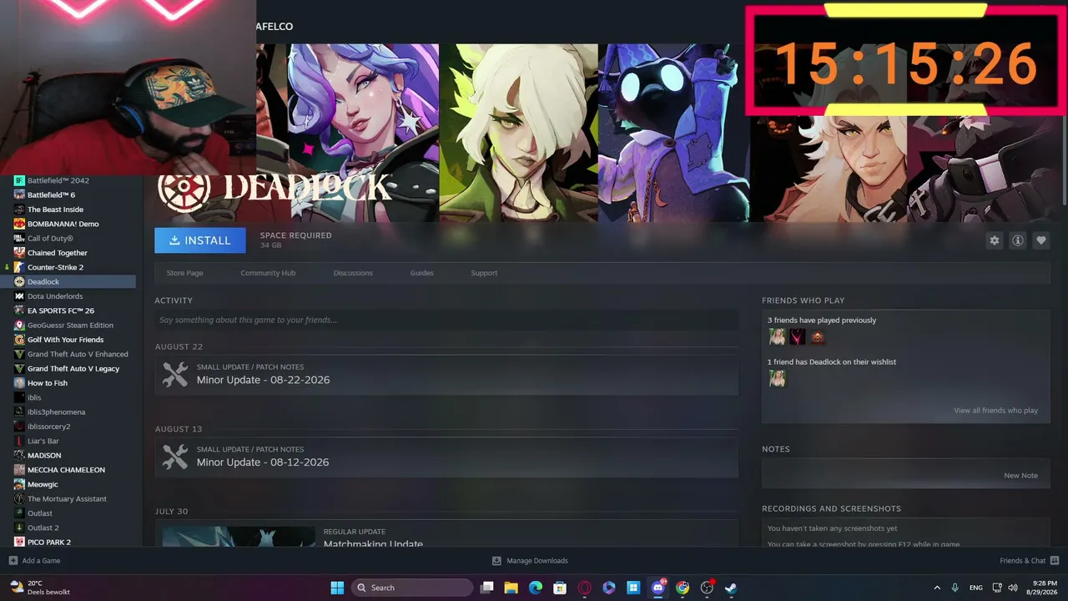Toggle Deadlock favorite heart icon

click(x=1041, y=240)
